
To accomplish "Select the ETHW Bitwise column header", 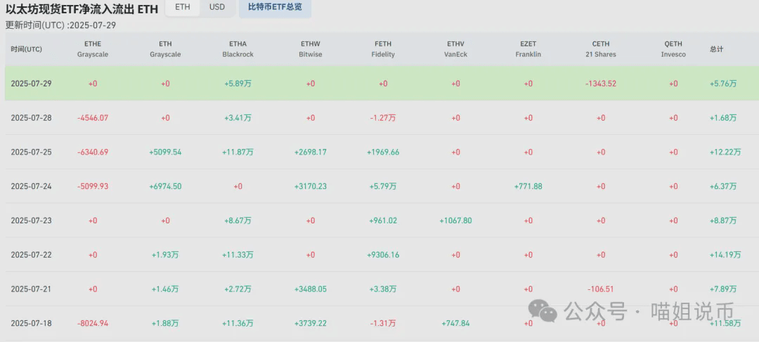I will click(x=311, y=49).
